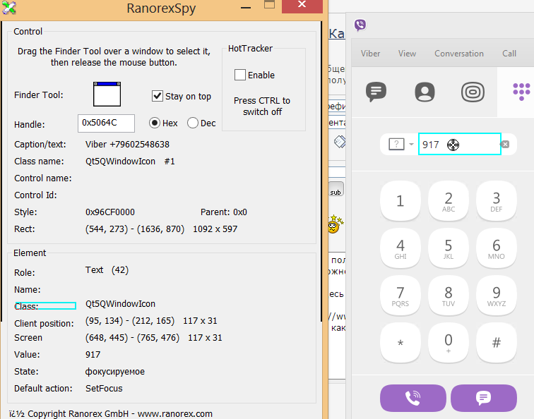Clear the phone number entry field

click(x=504, y=145)
